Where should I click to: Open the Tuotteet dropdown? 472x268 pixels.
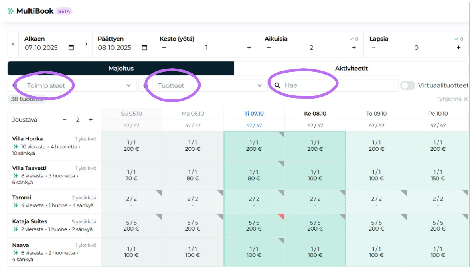click(x=260, y=85)
